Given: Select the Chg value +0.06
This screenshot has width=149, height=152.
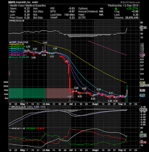Looking at the screenshot, I should click(x=135, y=12).
